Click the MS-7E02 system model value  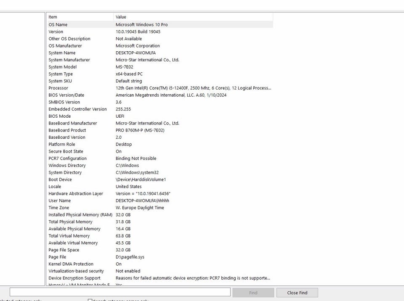pos(125,67)
